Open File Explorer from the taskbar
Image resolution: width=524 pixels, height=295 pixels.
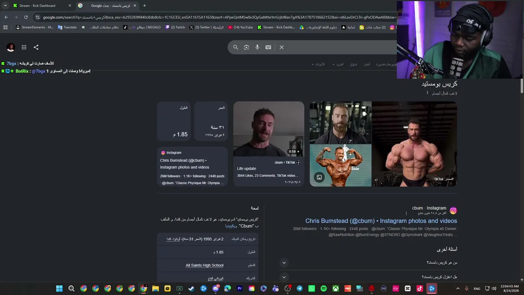click(156, 288)
